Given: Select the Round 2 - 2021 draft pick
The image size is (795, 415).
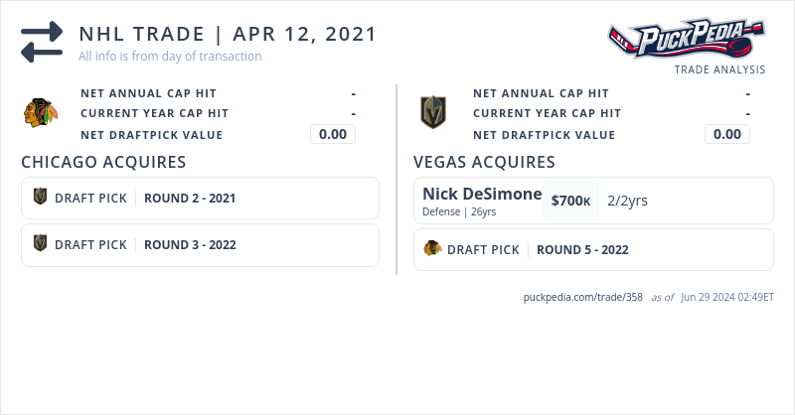Looking at the screenshot, I should click(190, 198).
